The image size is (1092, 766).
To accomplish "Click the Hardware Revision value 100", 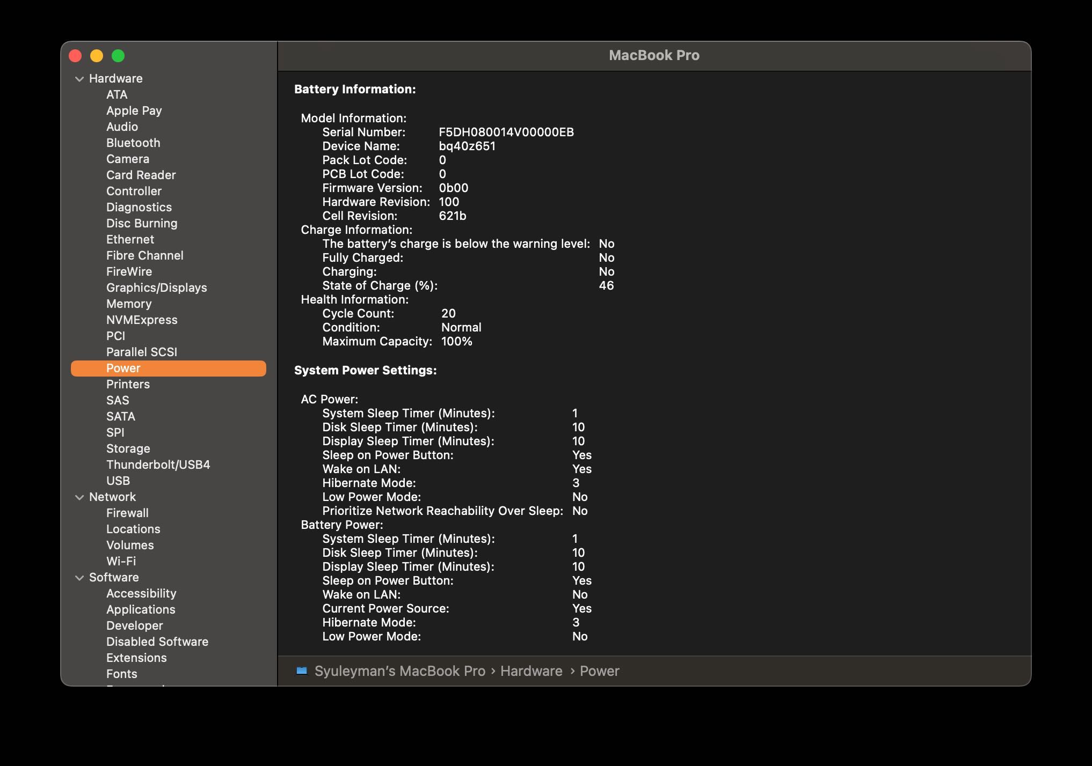I will coord(449,202).
